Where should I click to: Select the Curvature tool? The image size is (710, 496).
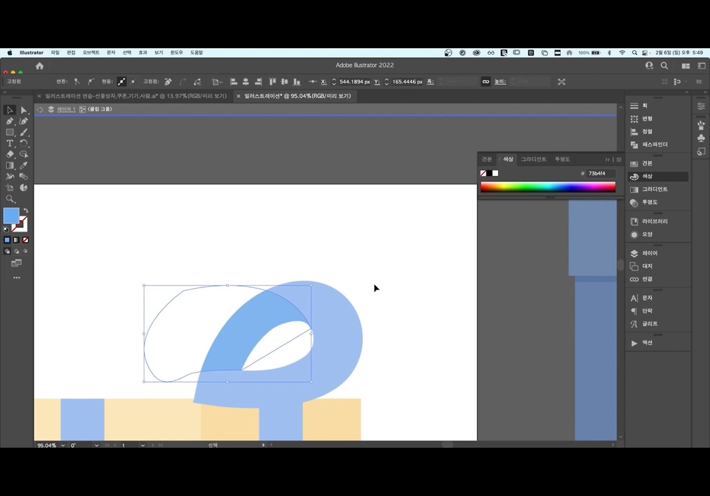tap(24, 122)
